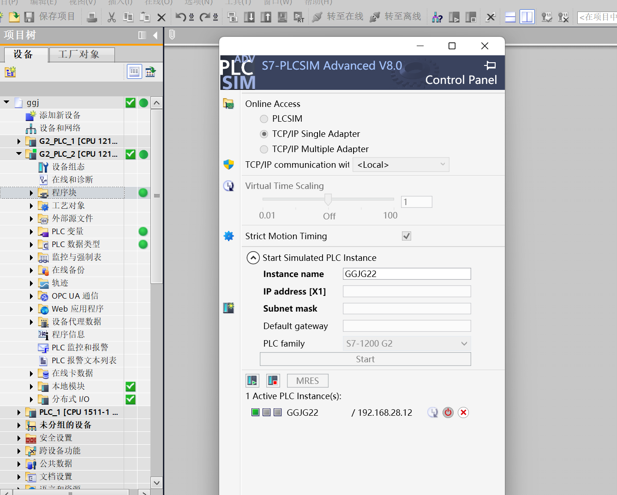617x495 pixels.
Task: Select PLC 监控和报警 tree item
Action: [80, 348]
